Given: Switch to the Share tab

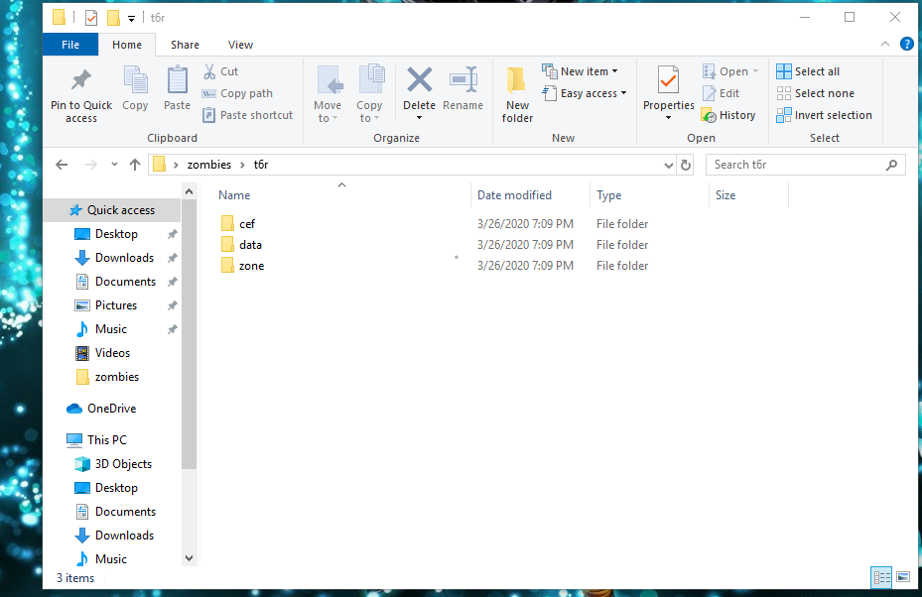Looking at the screenshot, I should click(185, 45).
